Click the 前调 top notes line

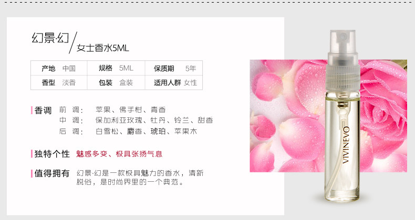pos(112,109)
